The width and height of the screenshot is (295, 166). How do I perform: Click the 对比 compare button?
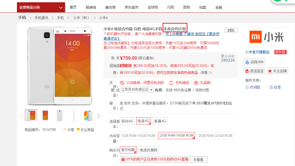pos(231,30)
